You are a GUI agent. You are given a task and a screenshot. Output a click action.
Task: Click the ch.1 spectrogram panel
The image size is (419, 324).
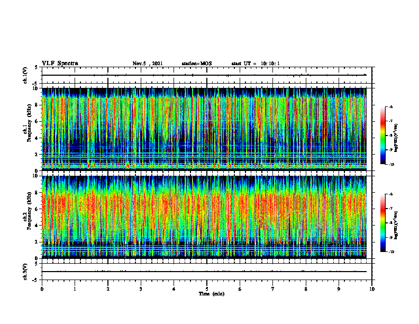click(204, 129)
